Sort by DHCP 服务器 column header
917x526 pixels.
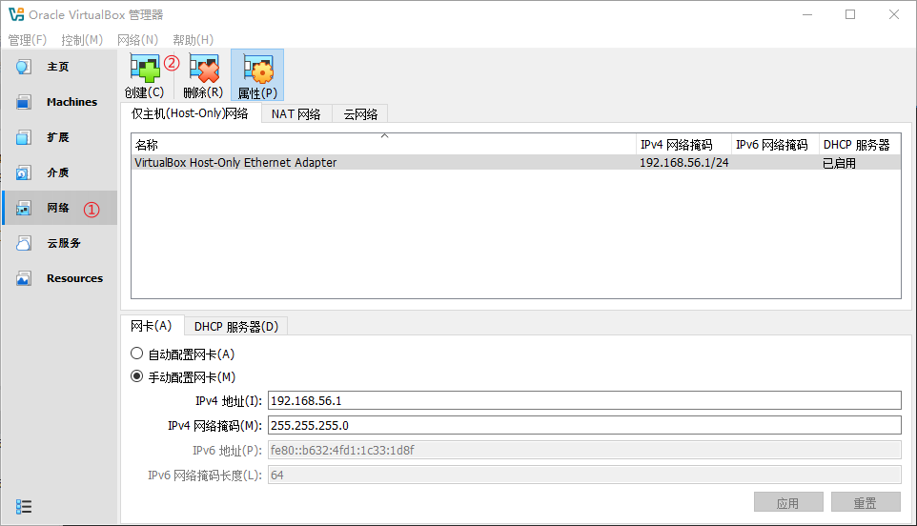coord(860,144)
